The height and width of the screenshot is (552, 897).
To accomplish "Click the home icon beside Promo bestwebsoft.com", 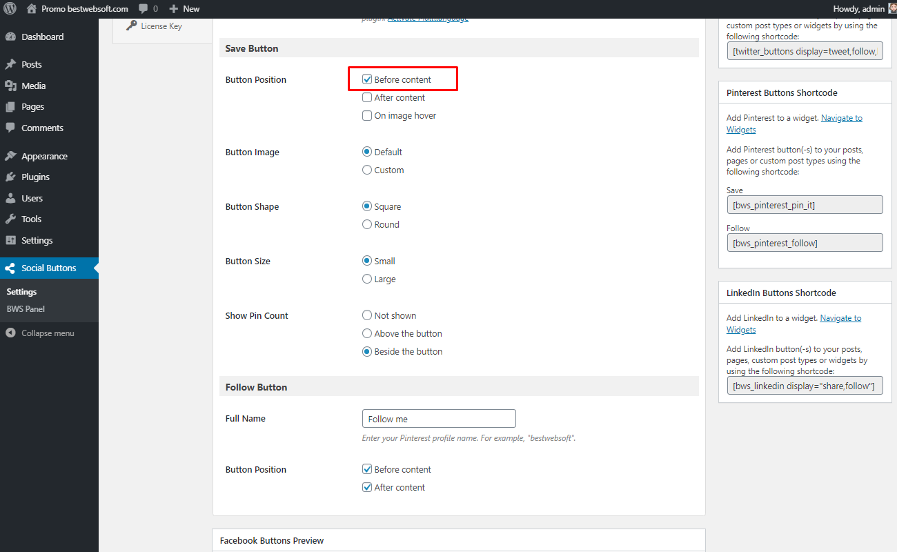I will pyautogui.click(x=31, y=9).
